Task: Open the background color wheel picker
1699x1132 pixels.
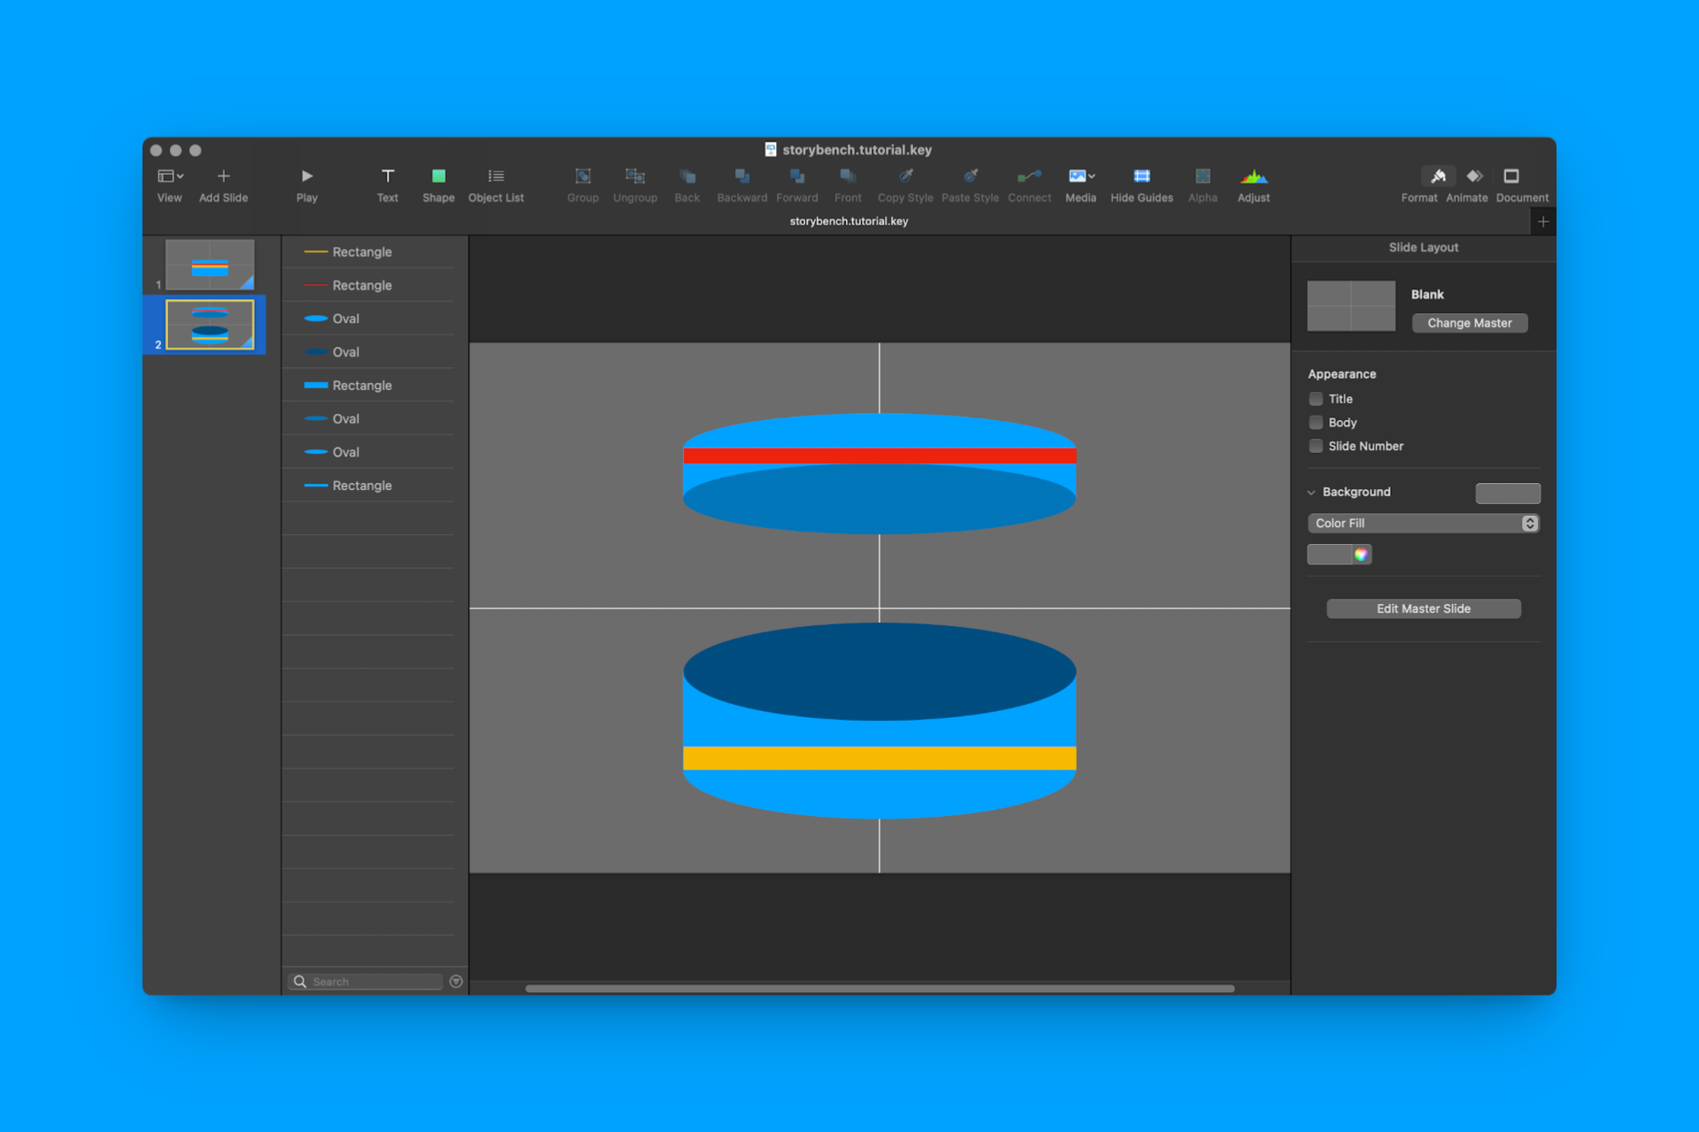Action: (1361, 555)
